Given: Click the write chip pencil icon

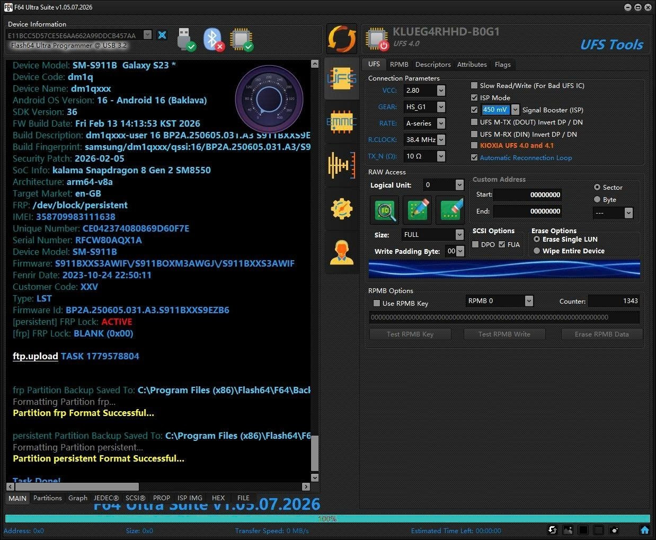Looking at the screenshot, I should 418,210.
